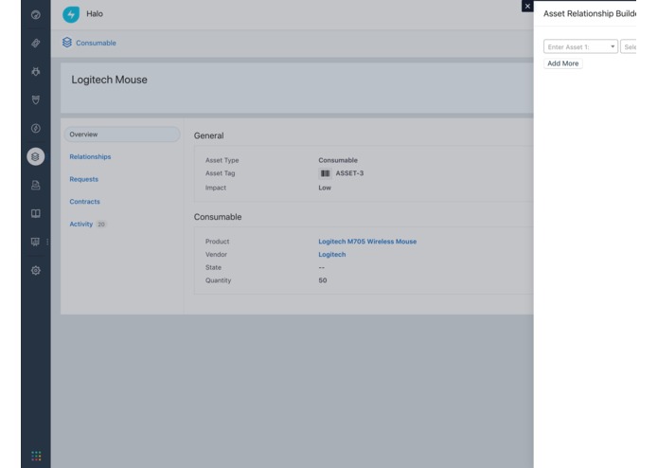Open the Logitech vendor link
The height and width of the screenshot is (468, 658).
pyautogui.click(x=332, y=254)
